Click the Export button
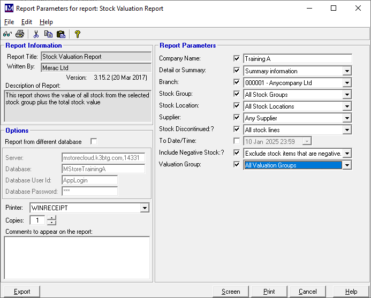Image resolution: width=371 pixels, height=298 pixels. (x=22, y=292)
